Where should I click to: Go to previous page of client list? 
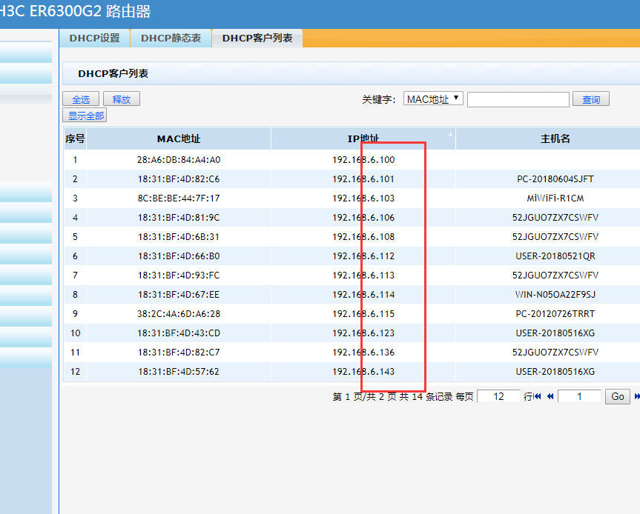point(550,397)
